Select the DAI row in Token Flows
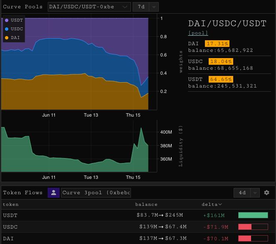276x244 pixels. tap(138, 238)
